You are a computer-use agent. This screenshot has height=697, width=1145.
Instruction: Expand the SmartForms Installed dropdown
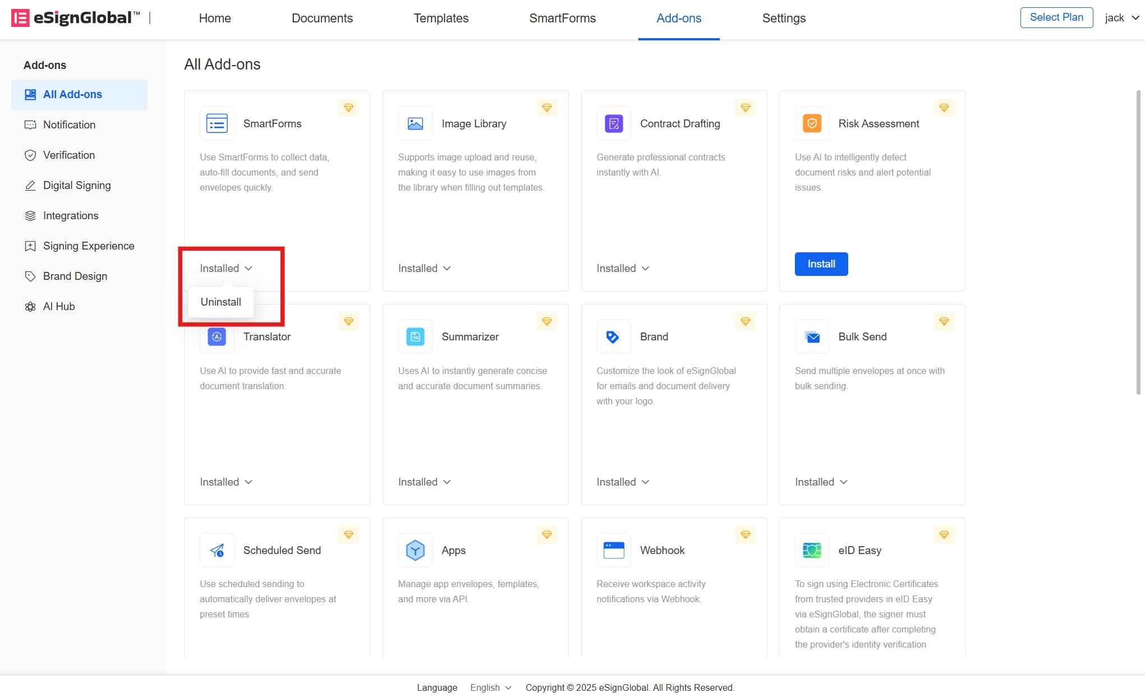click(x=226, y=268)
